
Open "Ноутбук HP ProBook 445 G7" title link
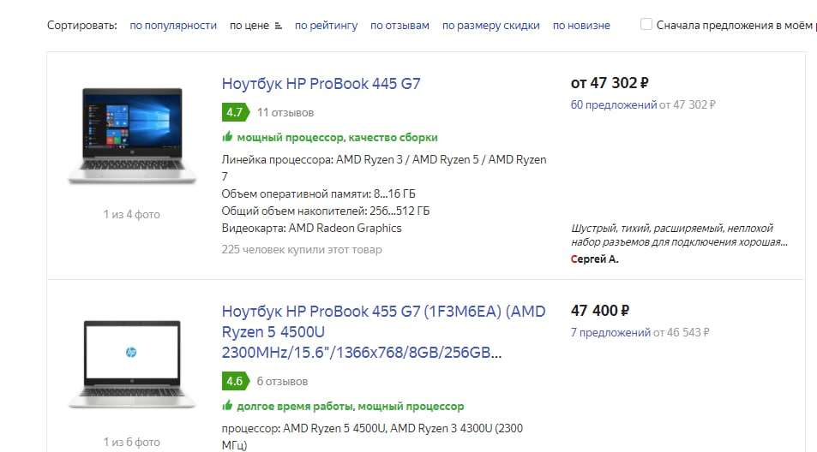tap(321, 84)
